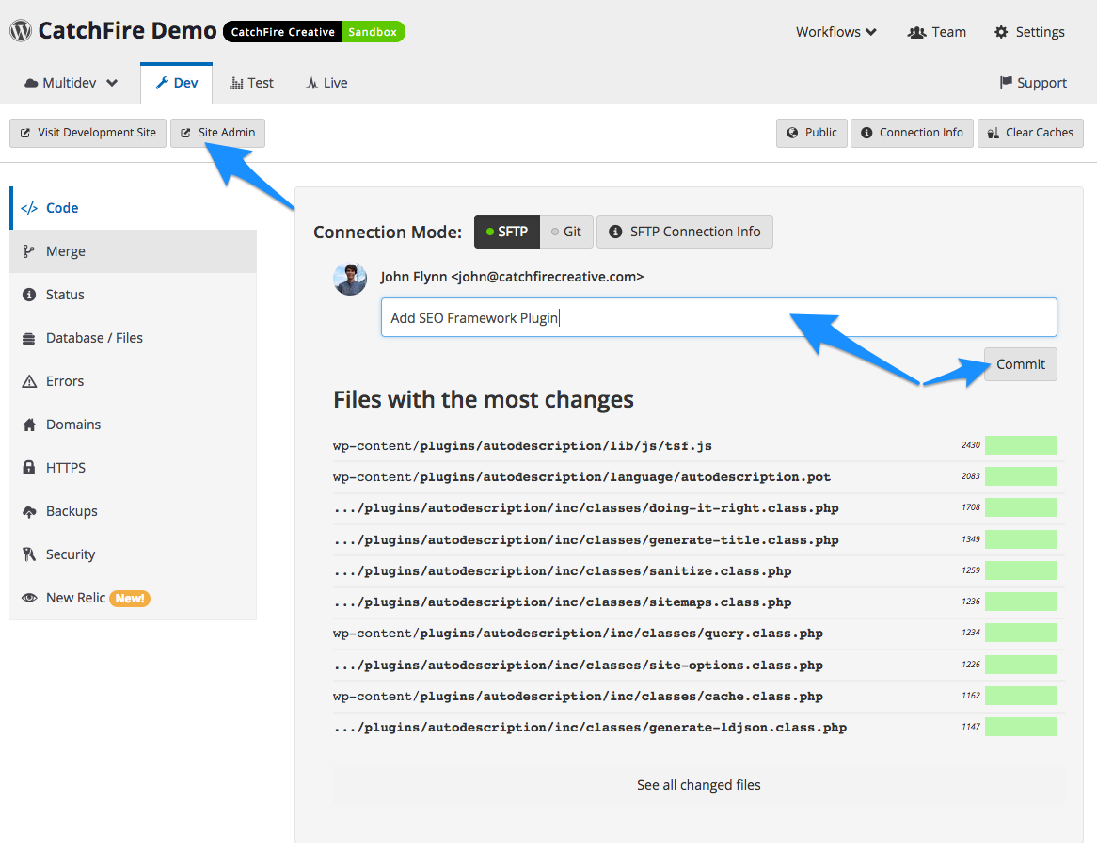1097x851 pixels.
Task: Click the Security keys icon
Action: click(28, 554)
